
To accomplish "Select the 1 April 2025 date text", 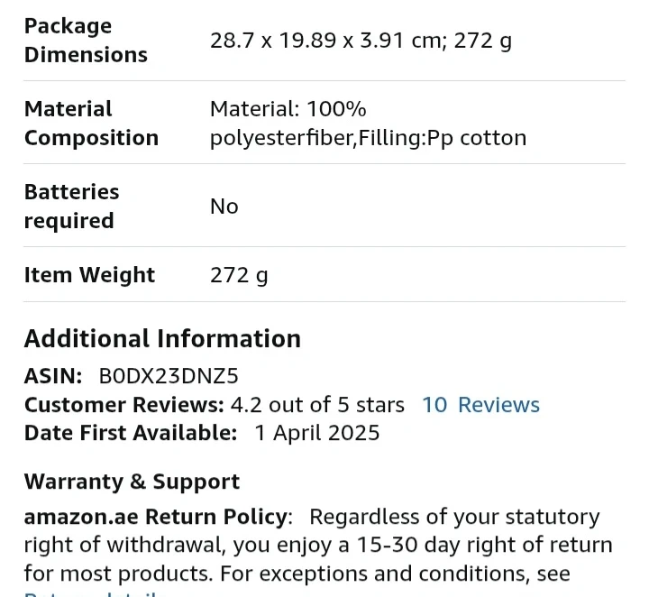I will tap(316, 433).
